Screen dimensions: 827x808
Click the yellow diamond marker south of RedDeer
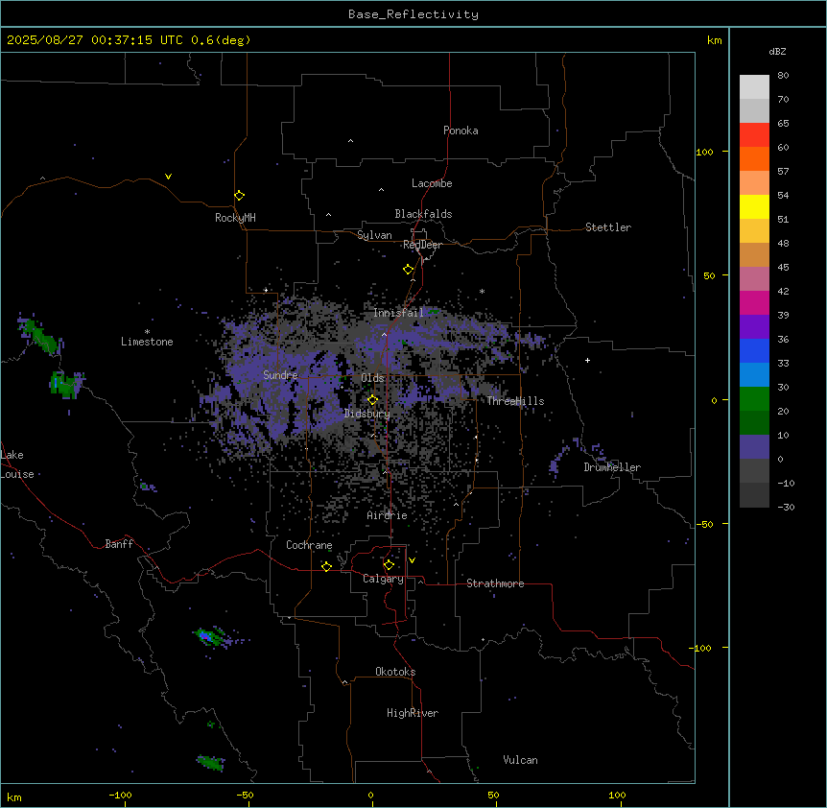[409, 270]
